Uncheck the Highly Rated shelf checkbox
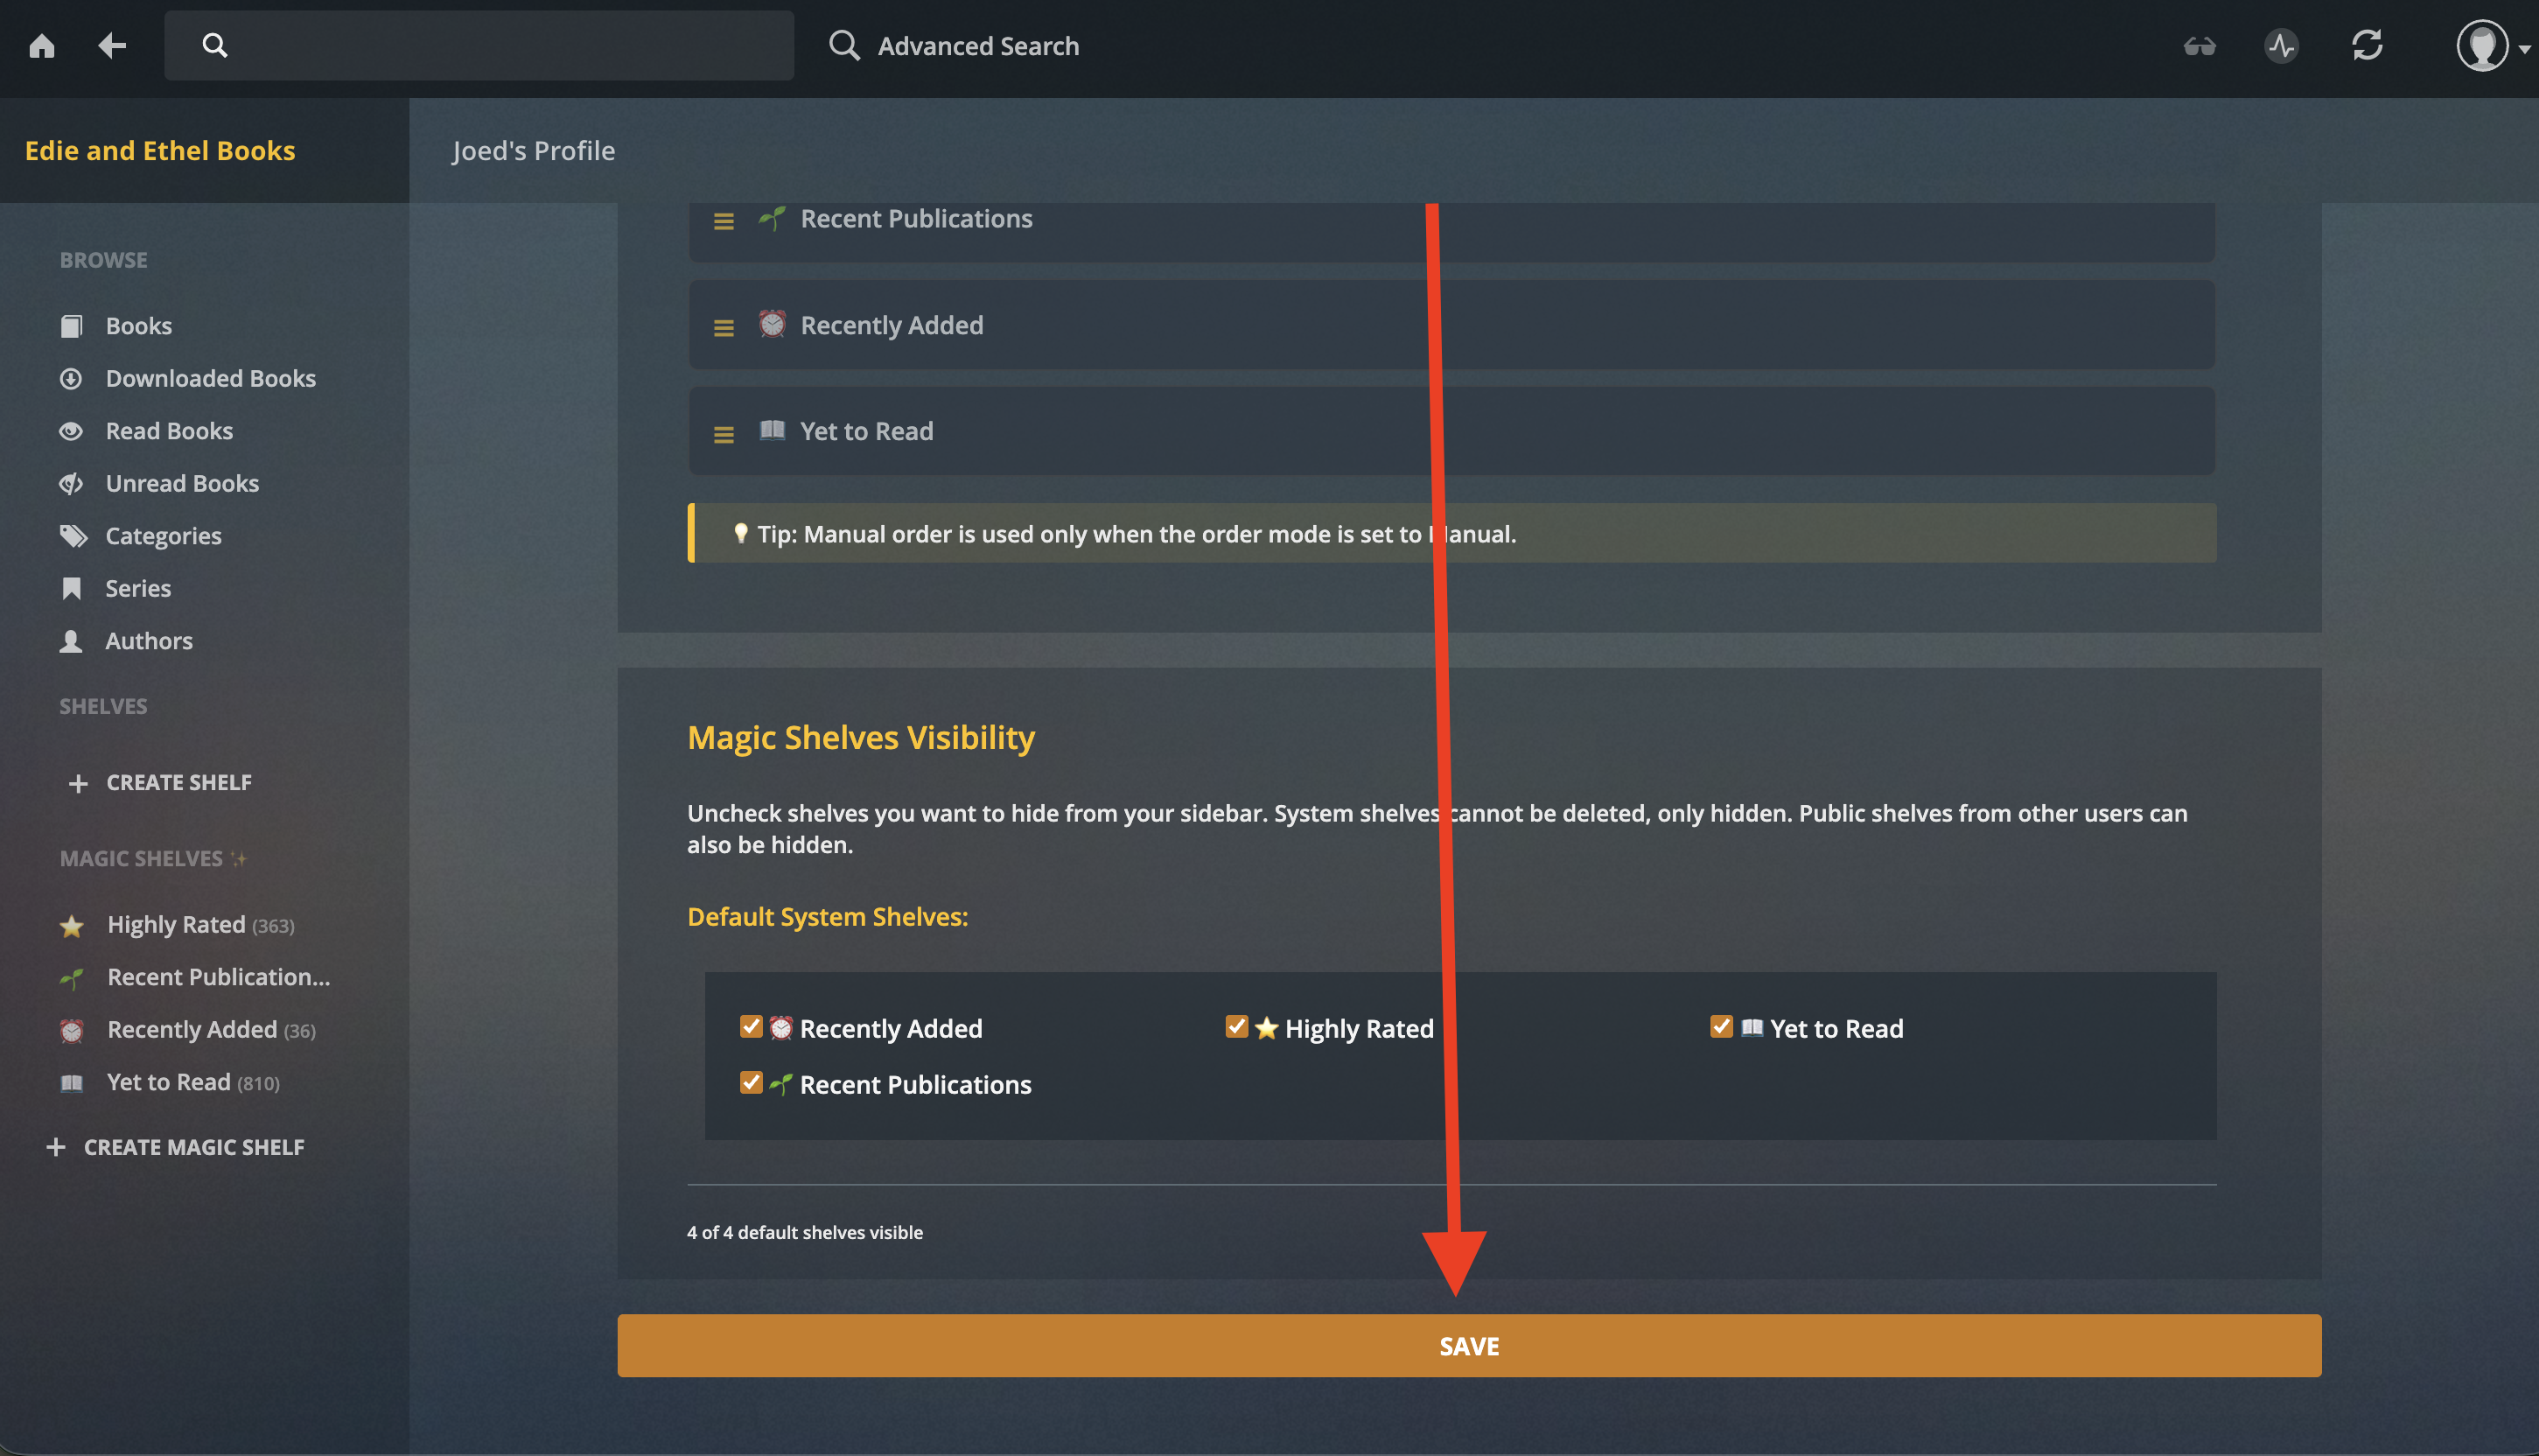The width and height of the screenshot is (2539, 1456). pyautogui.click(x=1236, y=1027)
